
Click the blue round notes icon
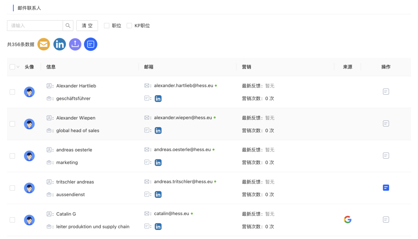[x=91, y=44]
